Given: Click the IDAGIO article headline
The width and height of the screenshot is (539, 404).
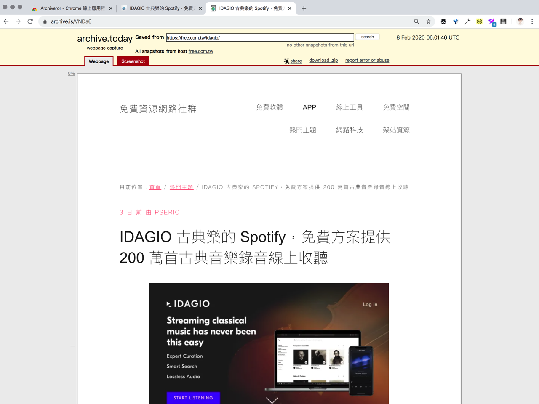Looking at the screenshot, I should tap(255, 247).
